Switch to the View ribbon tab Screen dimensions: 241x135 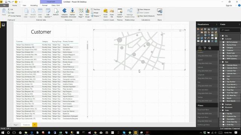[x=24, y=5]
